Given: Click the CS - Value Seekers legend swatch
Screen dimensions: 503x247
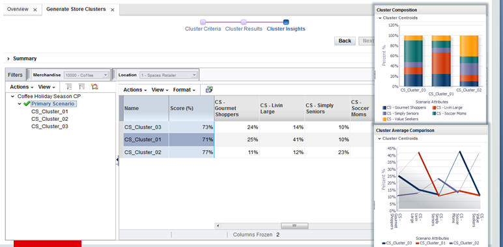Looking at the screenshot, I should 384,119.
